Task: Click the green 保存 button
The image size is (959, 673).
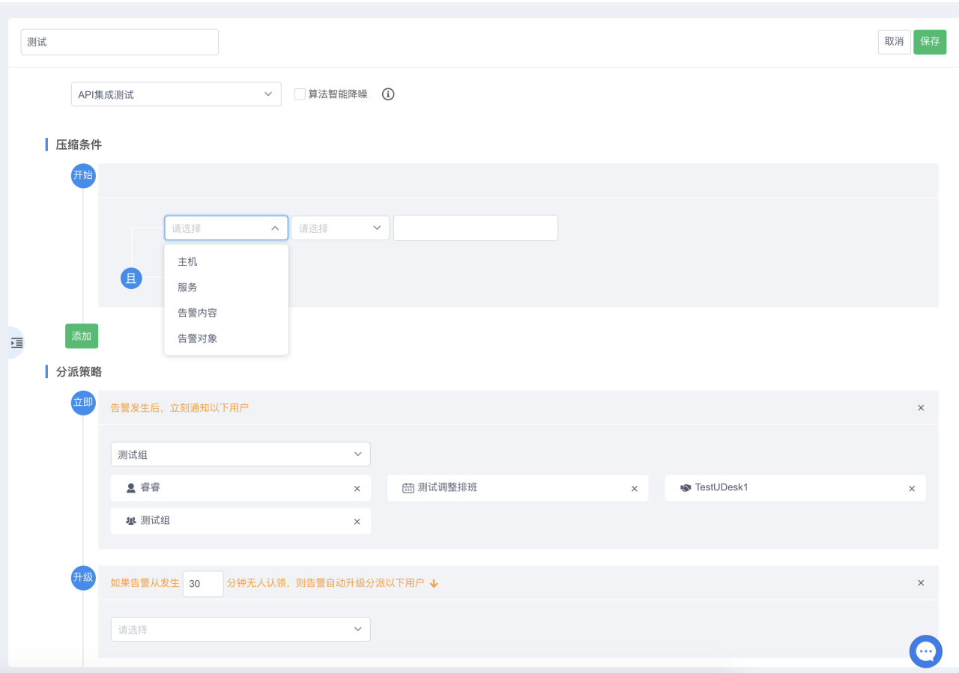Action: [x=930, y=42]
